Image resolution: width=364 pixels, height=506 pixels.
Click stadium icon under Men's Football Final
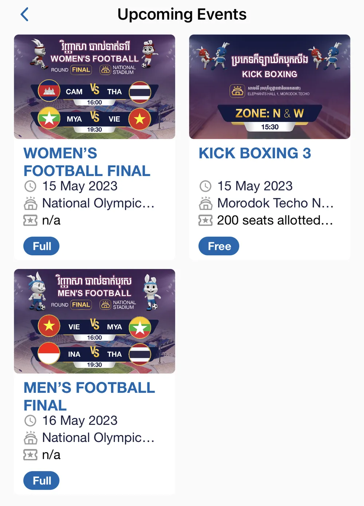(30, 438)
